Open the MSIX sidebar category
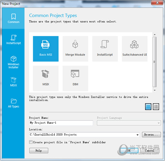Screen dimensions: 165x161 pos(14,82)
